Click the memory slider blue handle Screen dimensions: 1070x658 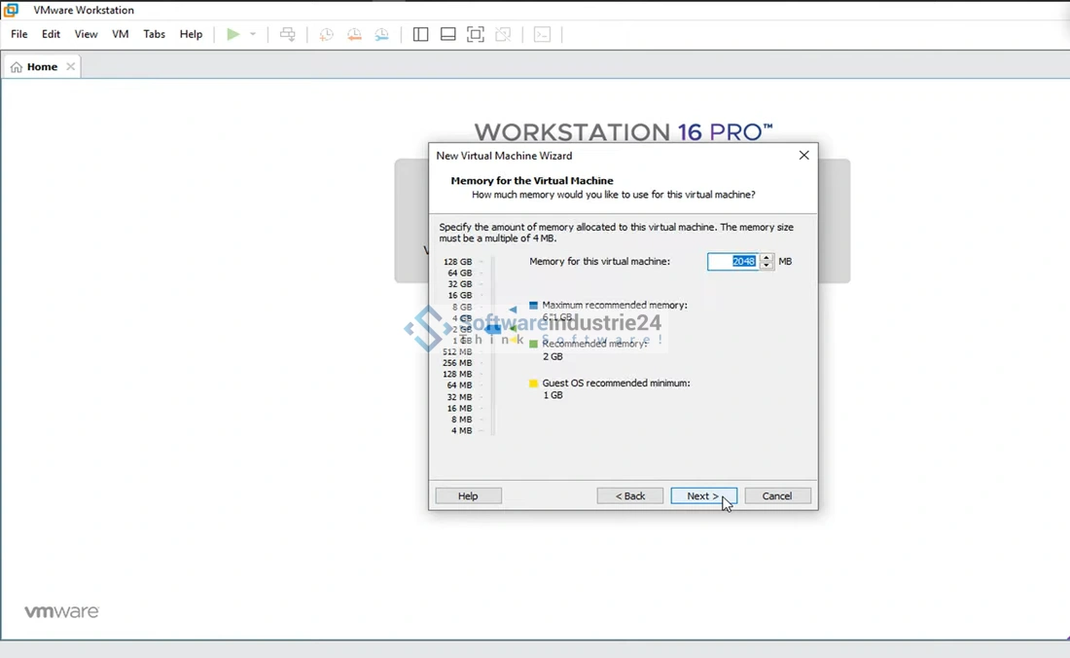pos(493,329)
